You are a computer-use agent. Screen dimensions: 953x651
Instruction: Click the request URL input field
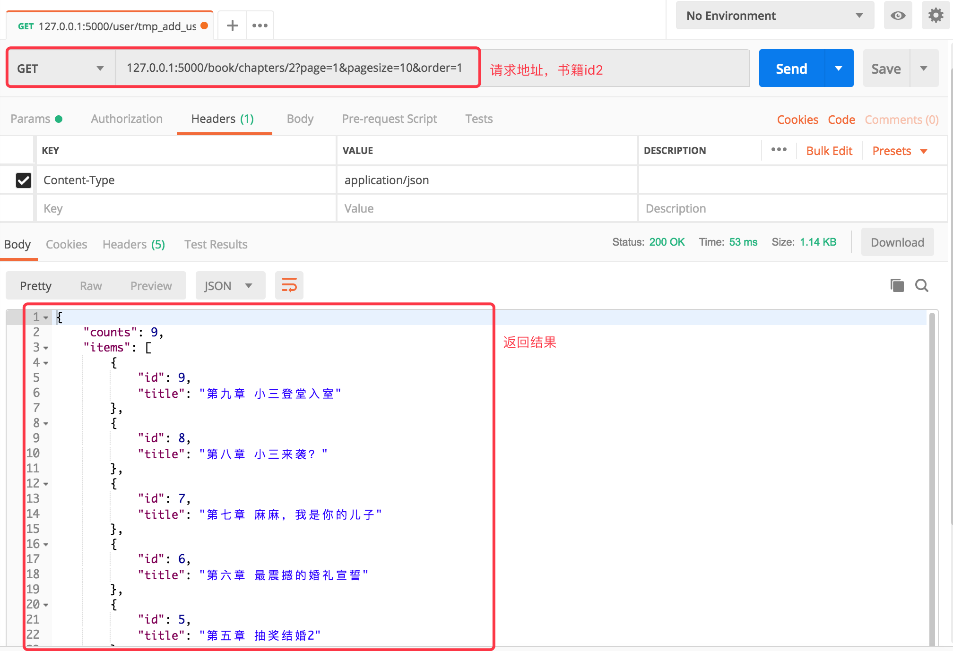(x=294, y=68)
